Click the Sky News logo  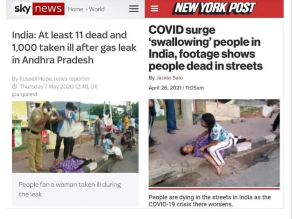38,9
